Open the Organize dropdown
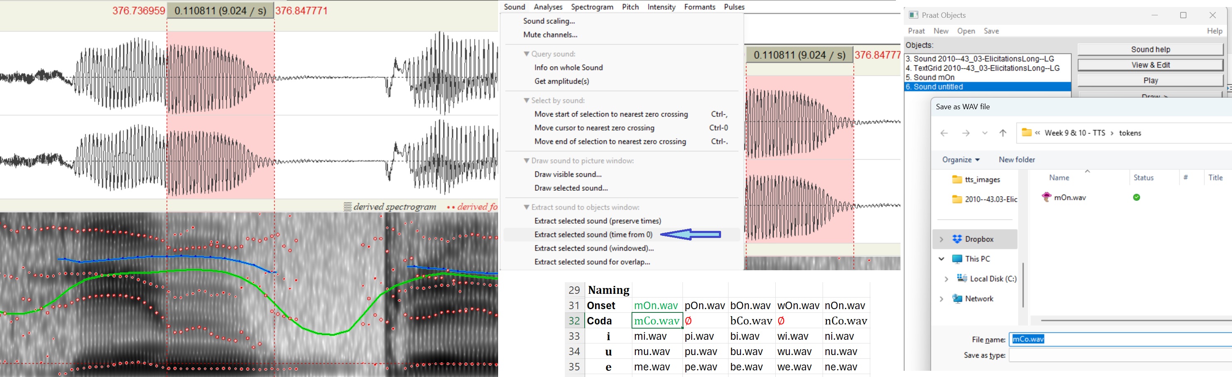The image size is (1232, 377). click(960, 160)
